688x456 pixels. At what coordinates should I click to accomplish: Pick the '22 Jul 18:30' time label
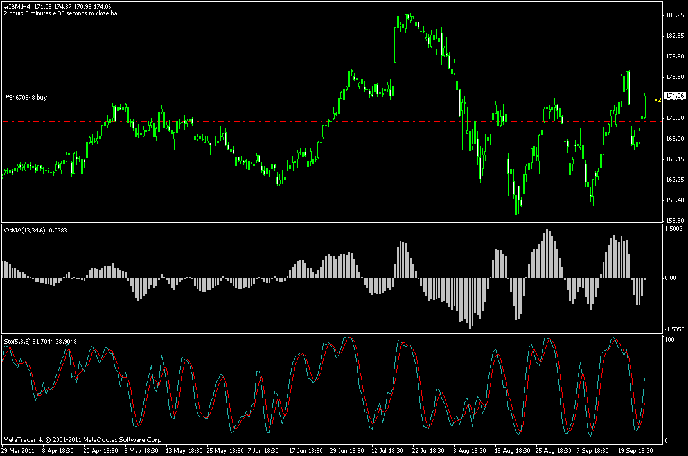click(x=428, y=451)
